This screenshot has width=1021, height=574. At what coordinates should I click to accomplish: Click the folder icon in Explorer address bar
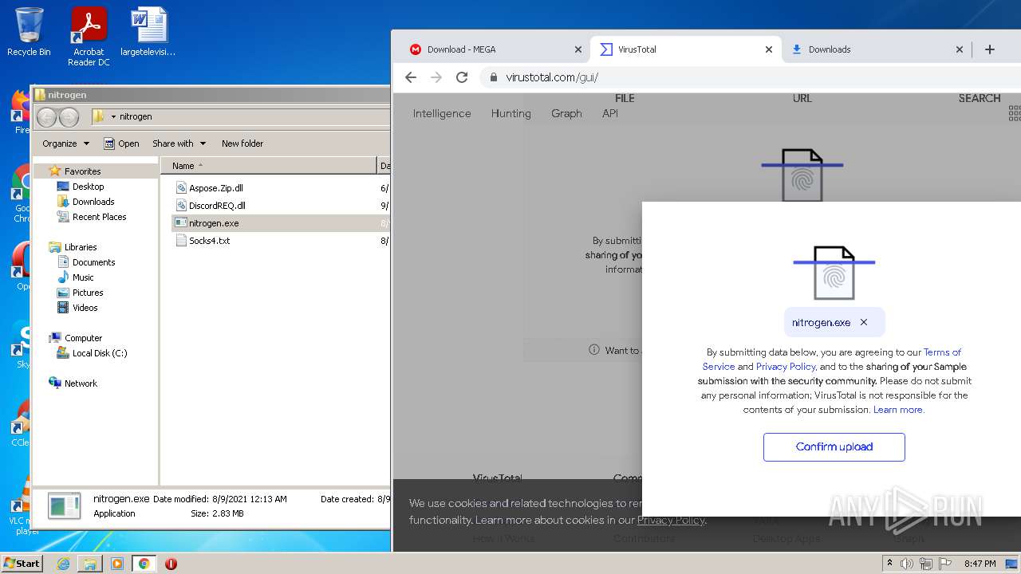(99, 116)
